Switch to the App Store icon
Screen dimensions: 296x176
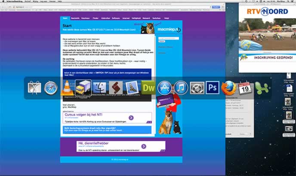click(164, 88)
